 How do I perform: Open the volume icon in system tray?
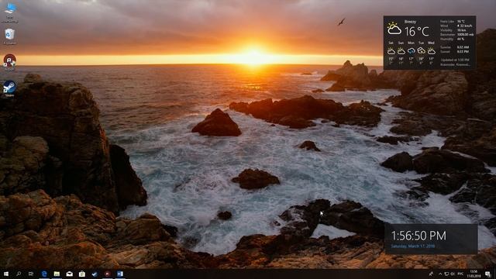point(453,274)
